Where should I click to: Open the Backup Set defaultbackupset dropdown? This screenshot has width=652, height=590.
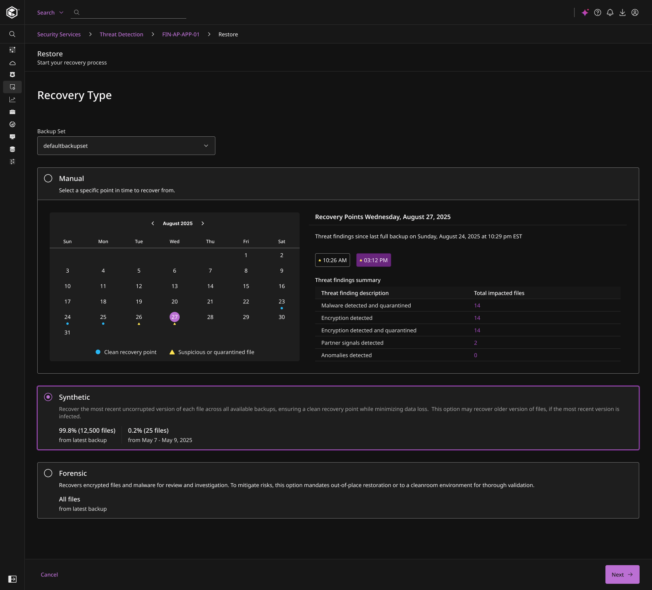coord(126,146)
